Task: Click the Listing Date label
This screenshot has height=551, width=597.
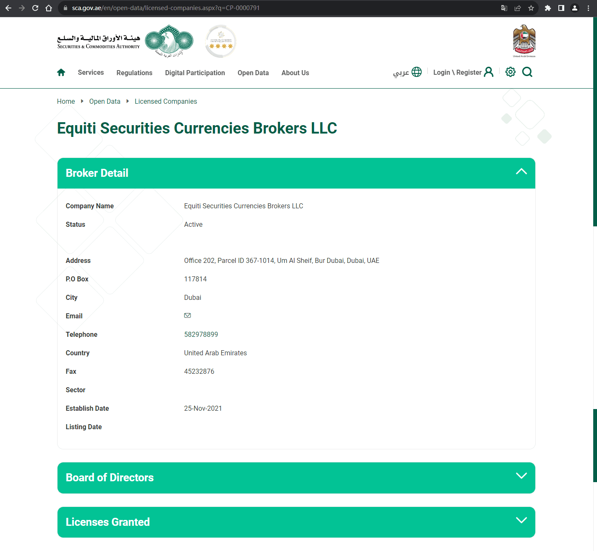Action: click(84, 427)
